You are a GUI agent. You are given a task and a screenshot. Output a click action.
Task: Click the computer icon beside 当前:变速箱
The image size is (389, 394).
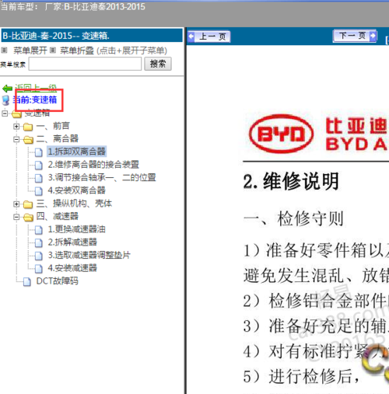(x=5, y=100)
